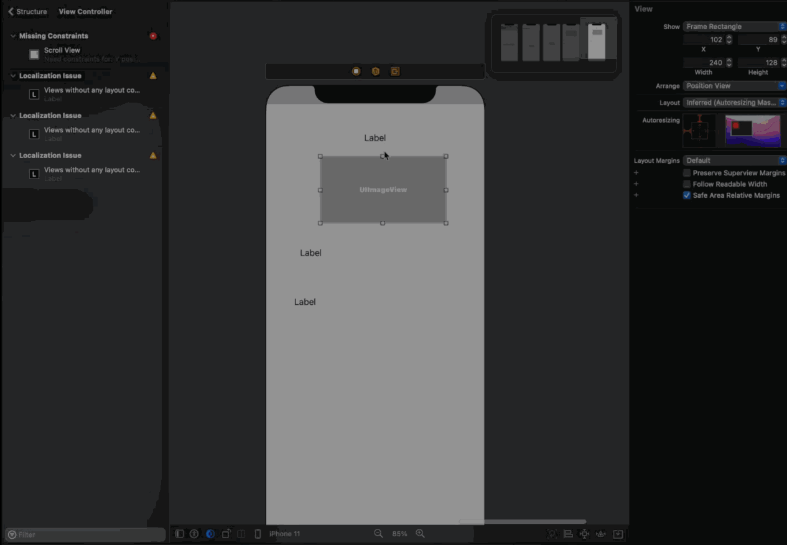Select the lowest Label on the canvas
The width and height of the screenshot is (787, 545).
coord(305,302)
